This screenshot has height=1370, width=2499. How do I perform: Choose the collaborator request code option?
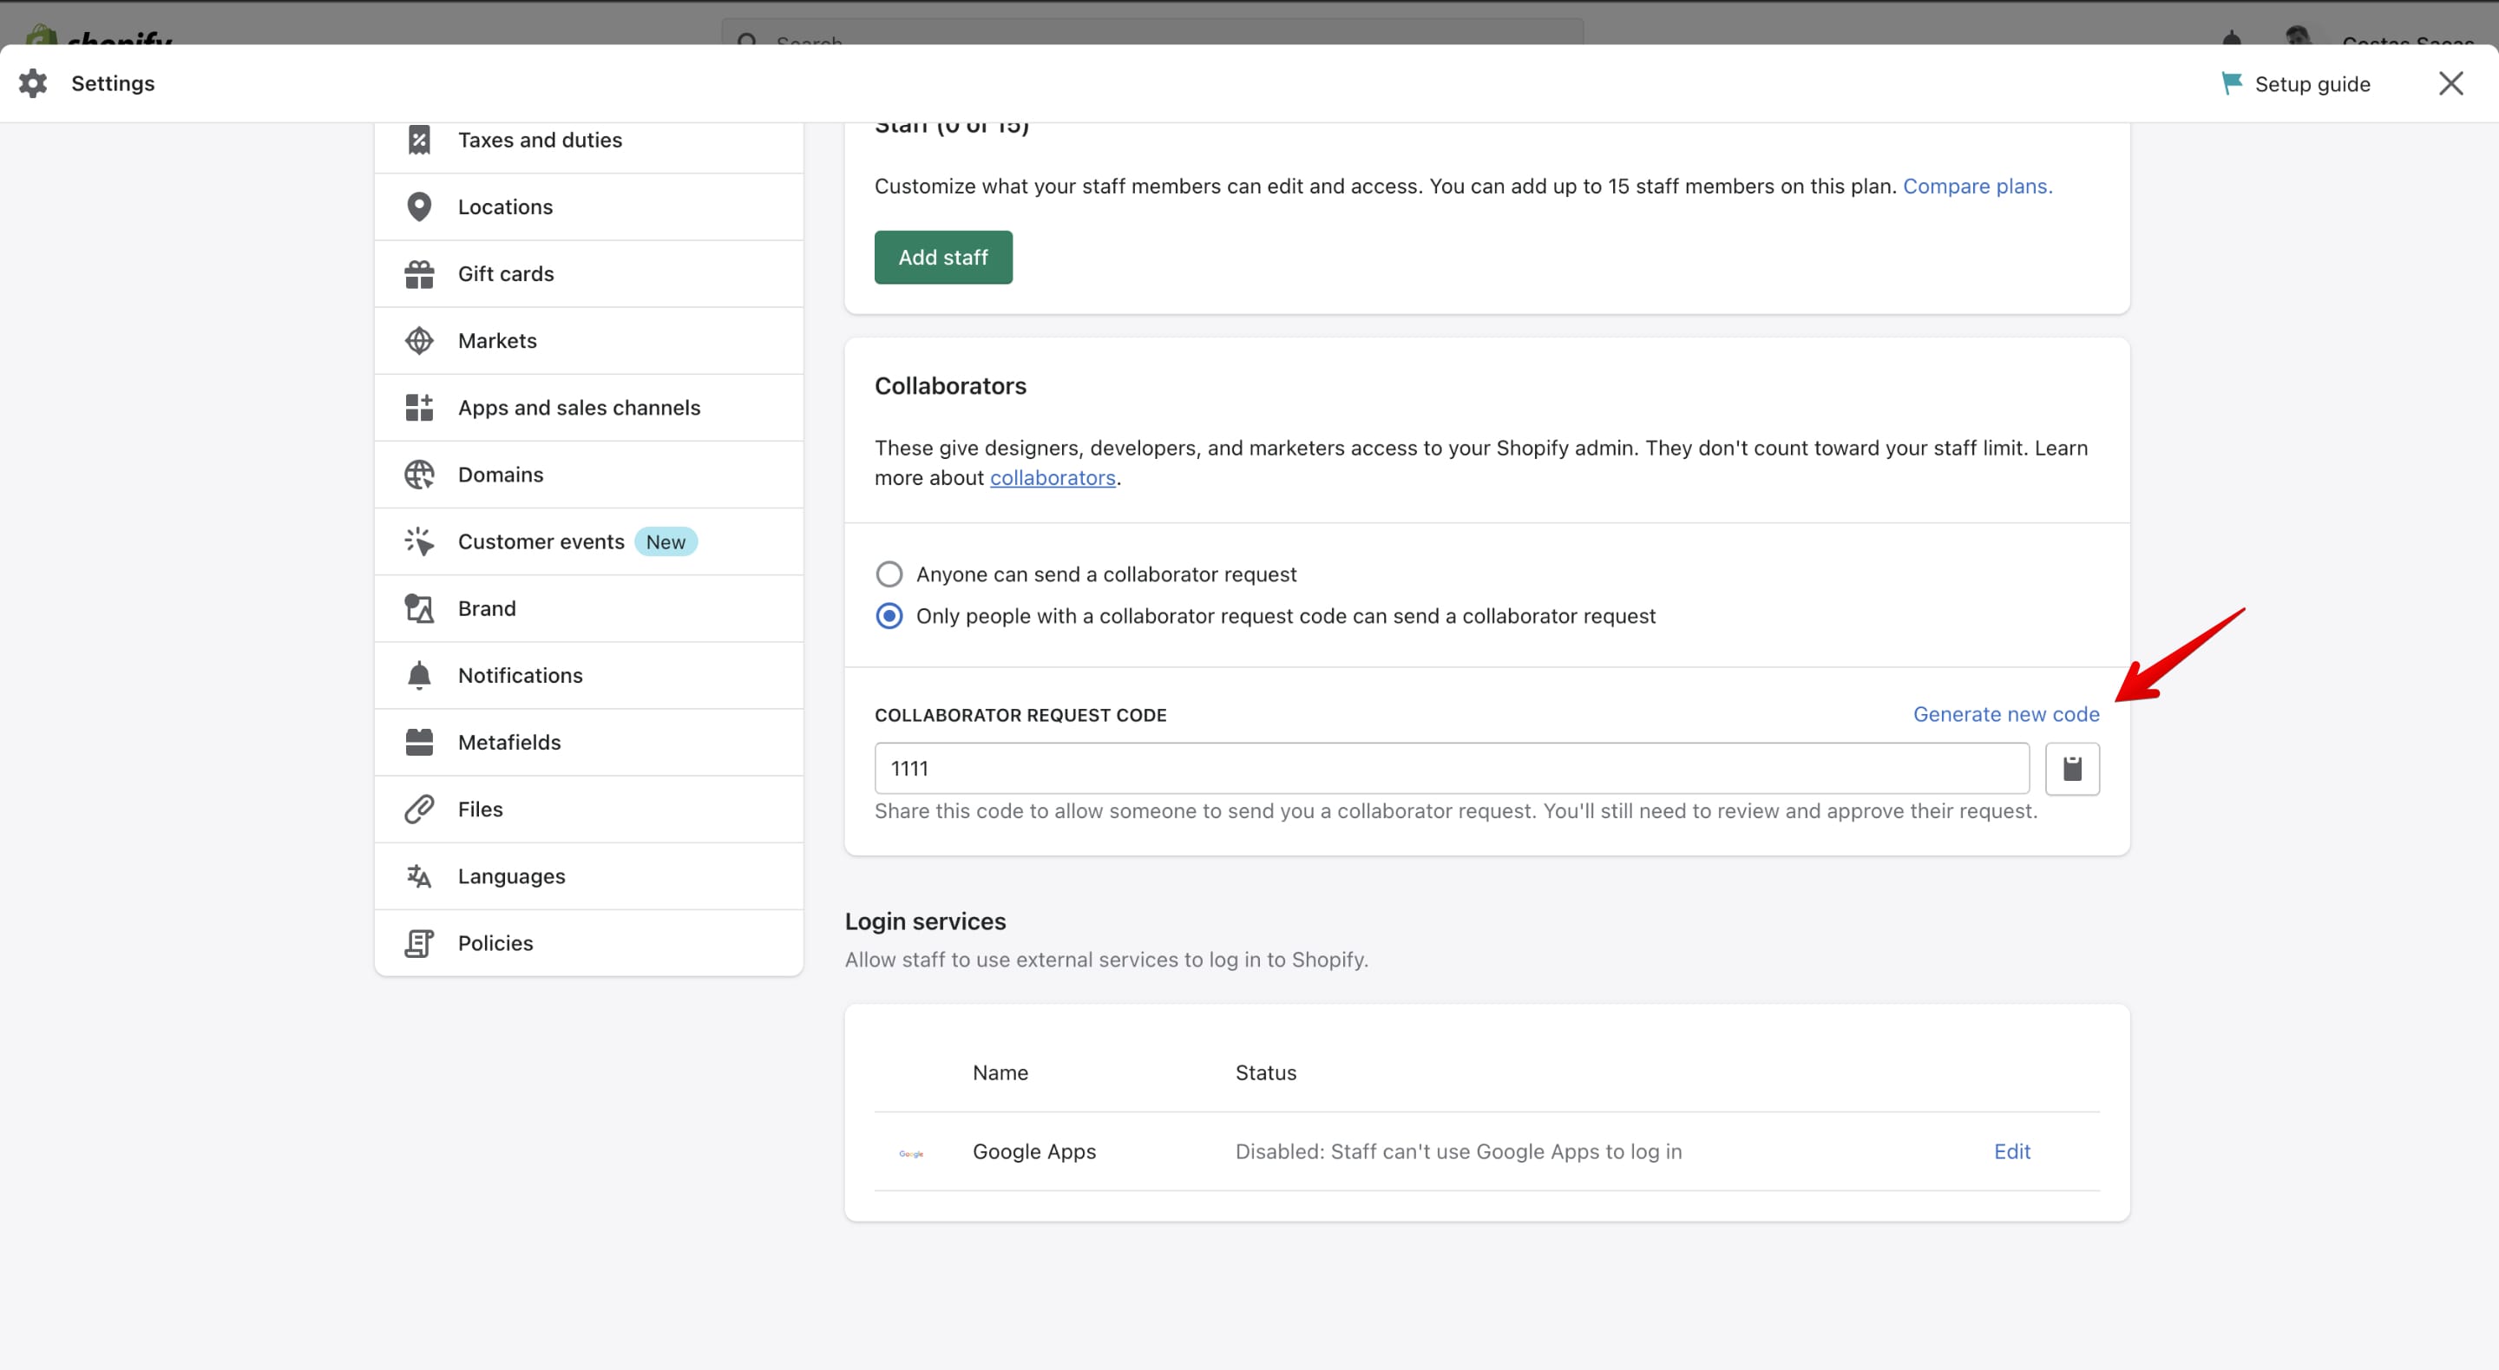pos(889,615)
